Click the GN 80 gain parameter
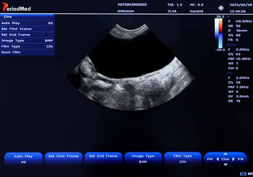Image resolution: width=253 pixels, height=177 pixels. (234, 35)
